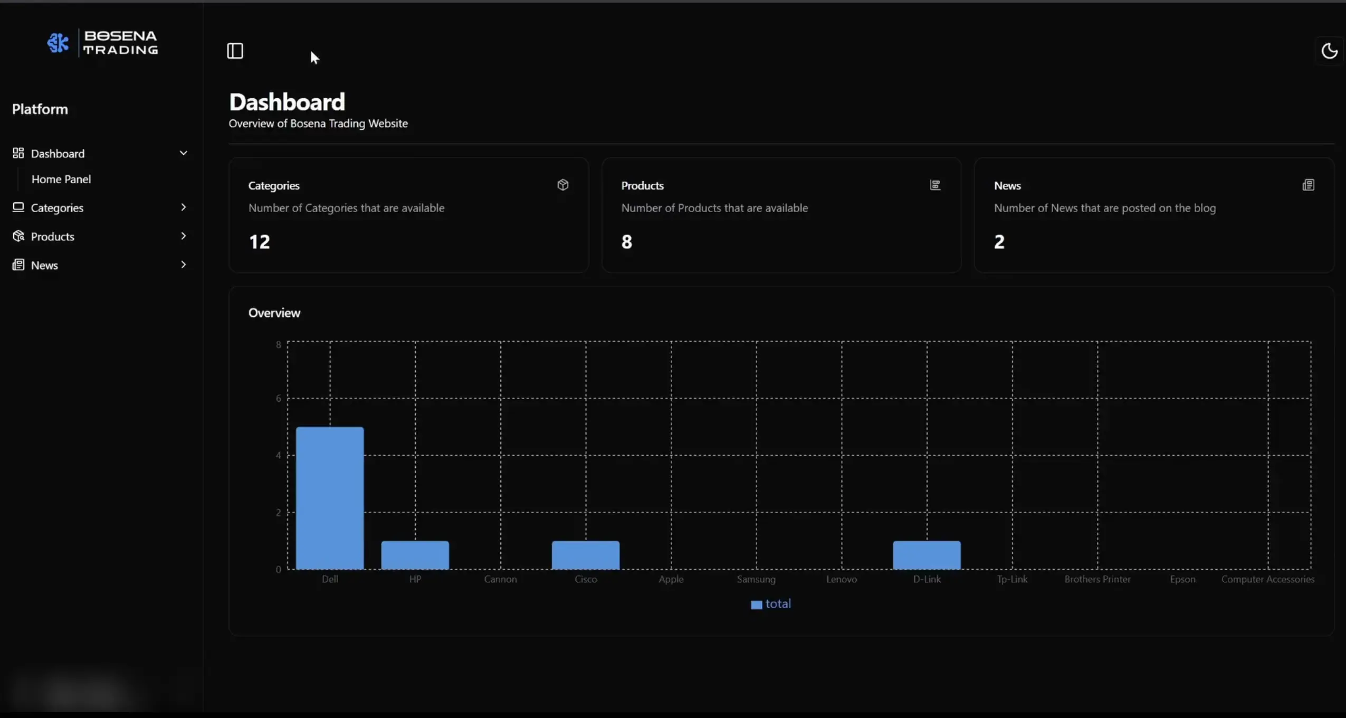Click the Categories card box icon

562,185
